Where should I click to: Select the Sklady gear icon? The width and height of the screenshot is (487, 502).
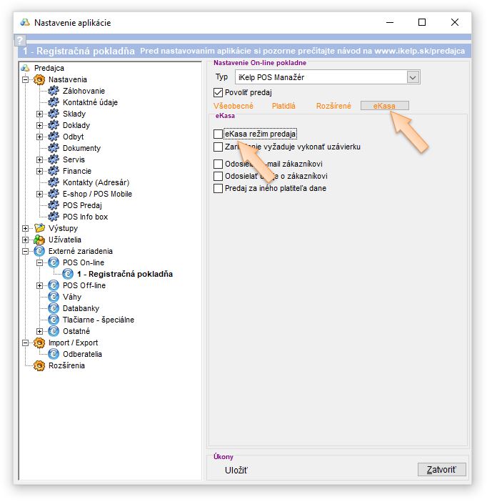tap(54, 114)
